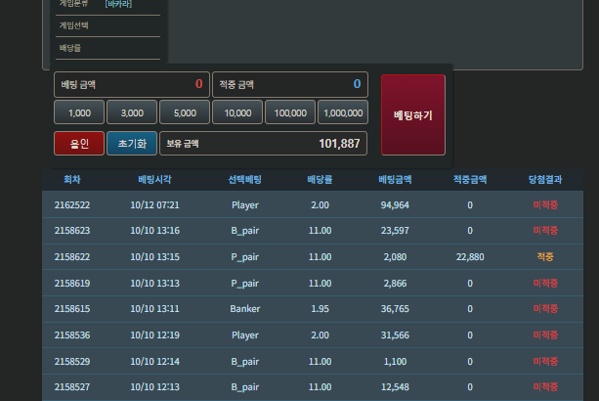Add the 3,000 bet amount
The height and width of the screenshot is (401, 599).
(x=132, y=112)
